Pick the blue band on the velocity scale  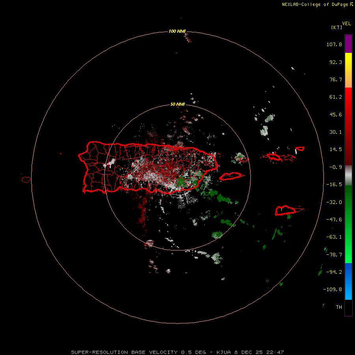[x=348, y=281]
